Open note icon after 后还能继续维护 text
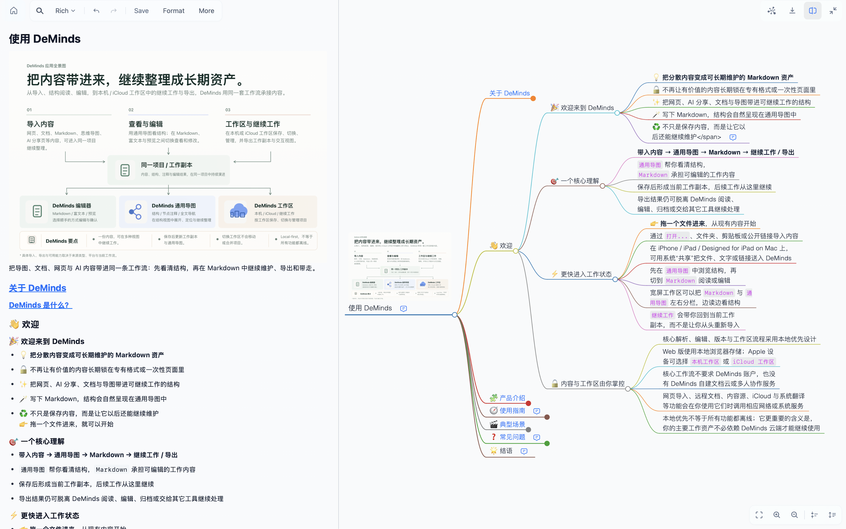This screenshot has width=846, height=529. [x=733, y=137]
